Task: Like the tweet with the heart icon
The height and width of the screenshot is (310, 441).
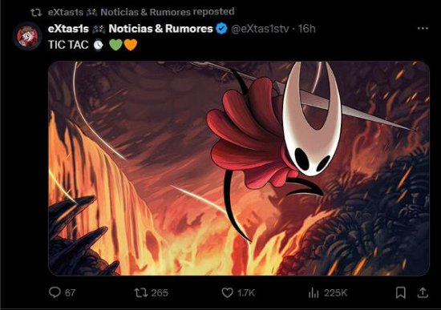Action: click(x=227, y=292)
